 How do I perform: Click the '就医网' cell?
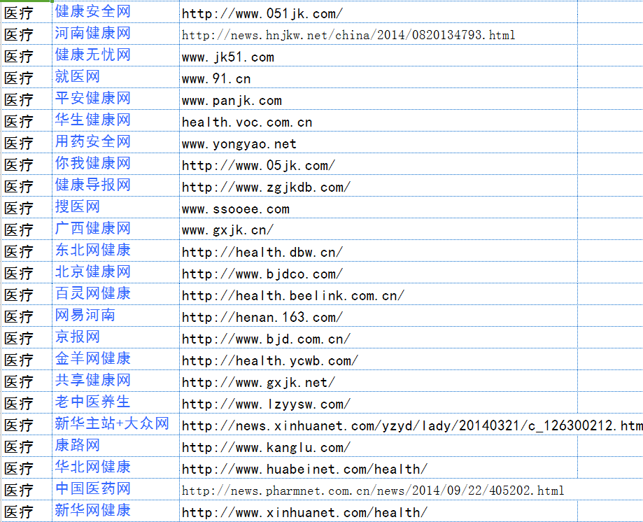point(115,77)
